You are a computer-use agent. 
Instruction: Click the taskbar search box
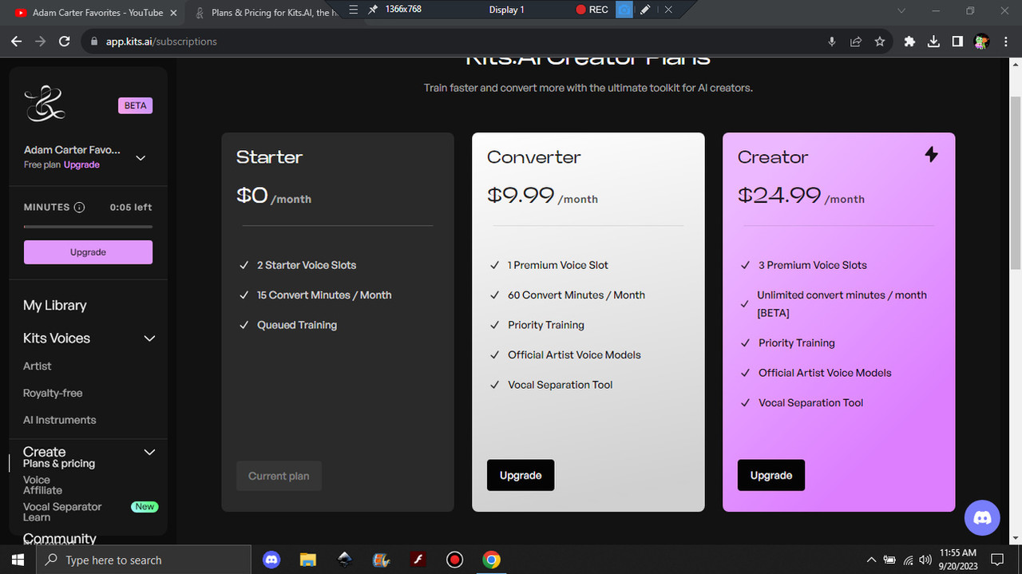point(145,560)
